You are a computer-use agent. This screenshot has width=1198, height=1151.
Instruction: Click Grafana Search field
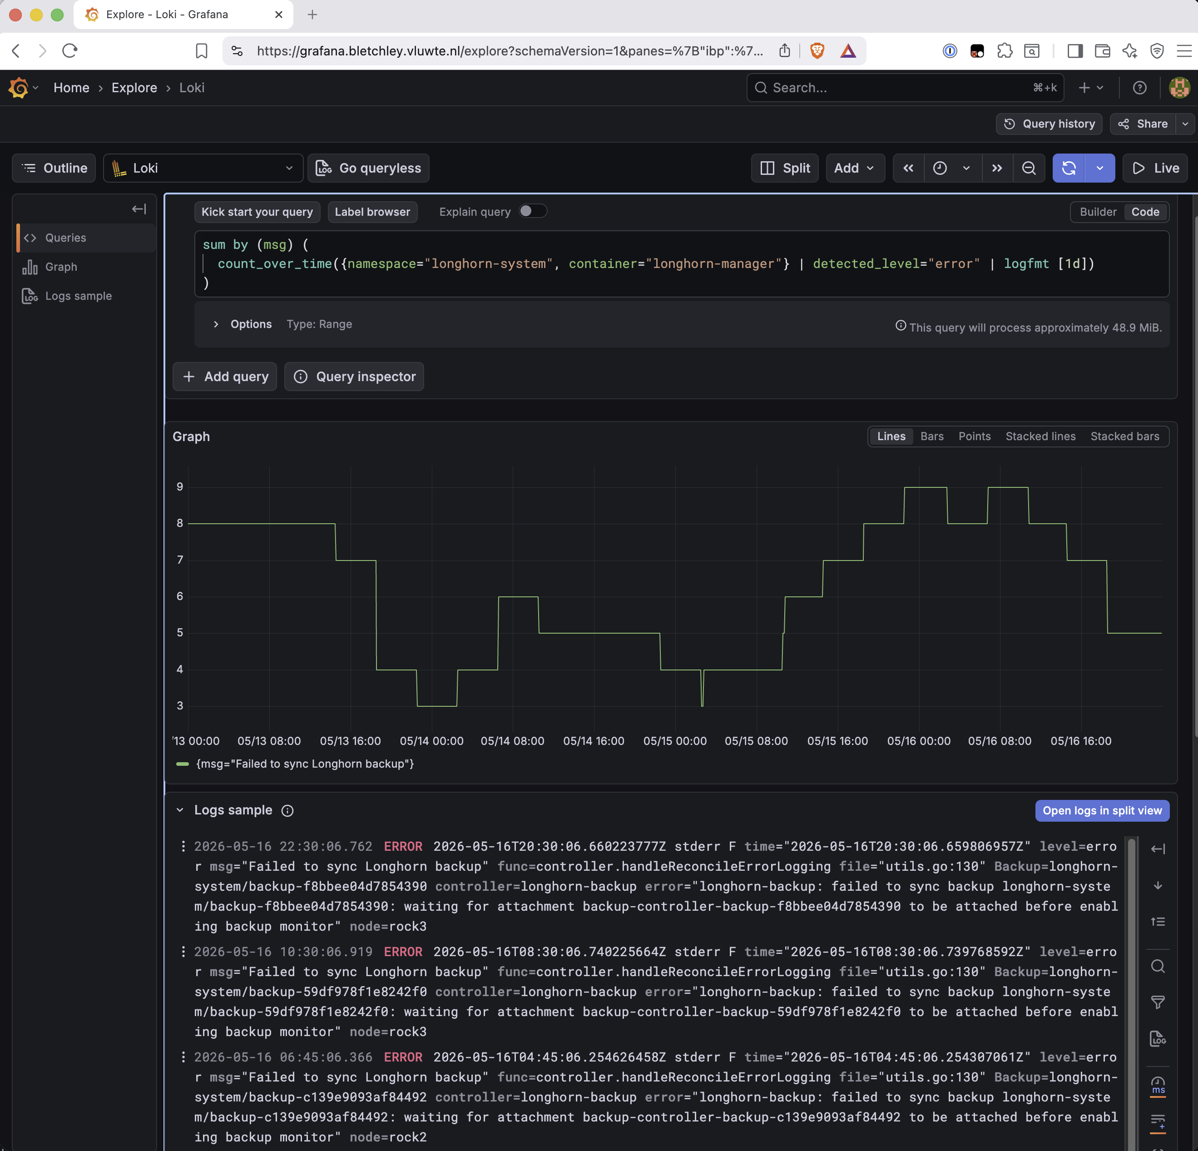tap(905, 88)
